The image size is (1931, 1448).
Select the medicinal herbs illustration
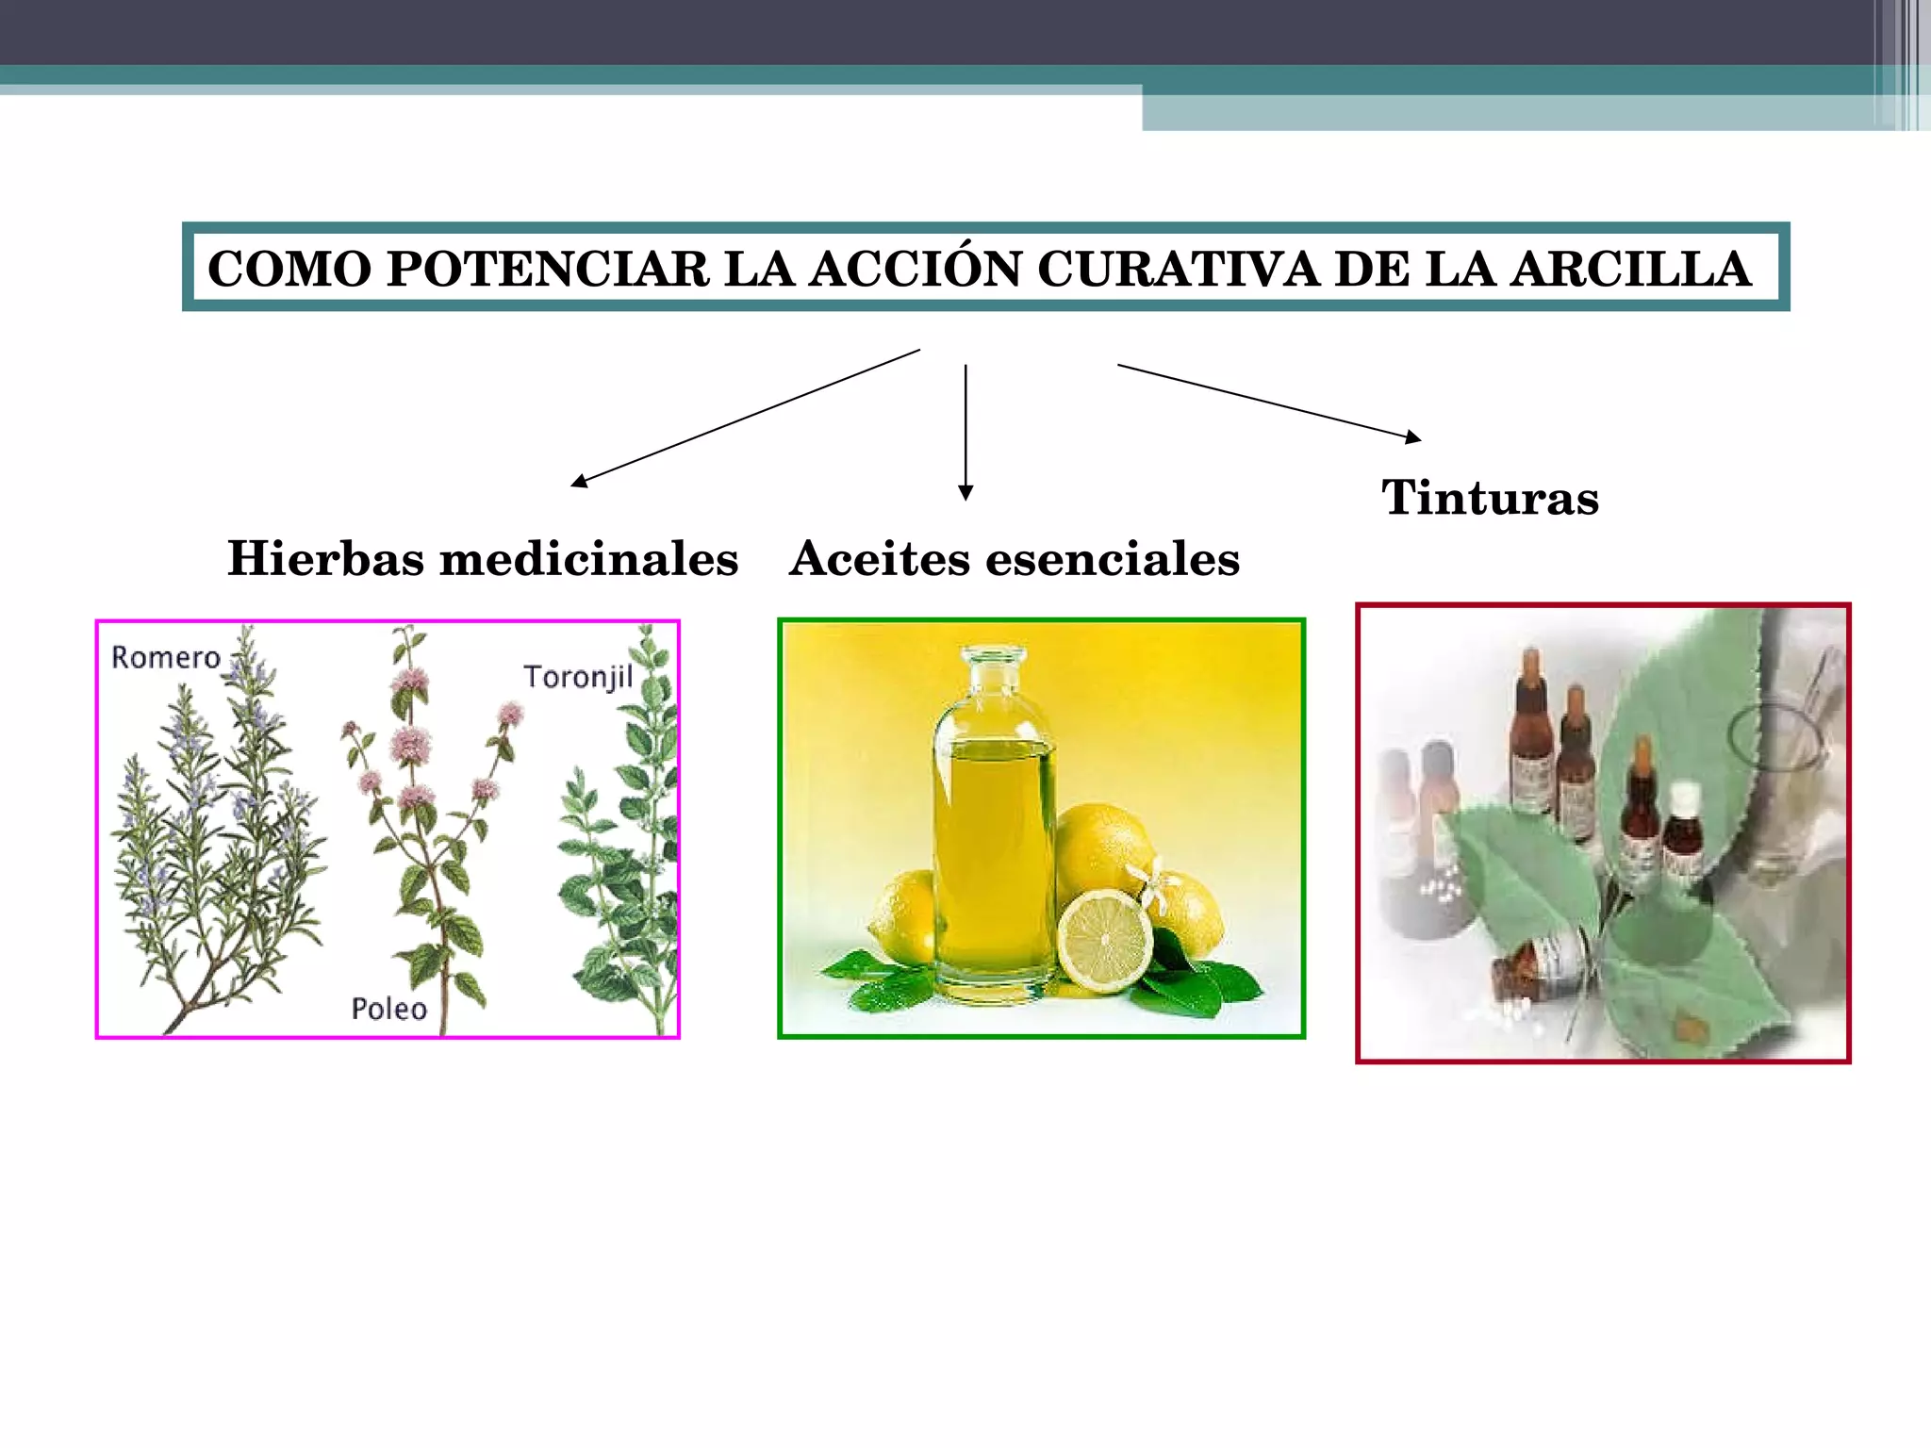(388, 830)
